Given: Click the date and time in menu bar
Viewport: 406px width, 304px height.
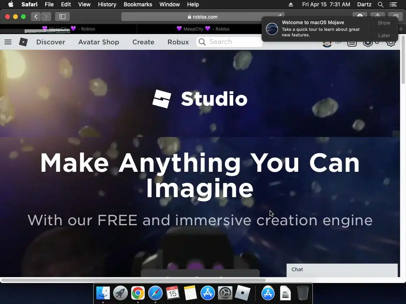Looking at the screenshot, I should 326,4.
